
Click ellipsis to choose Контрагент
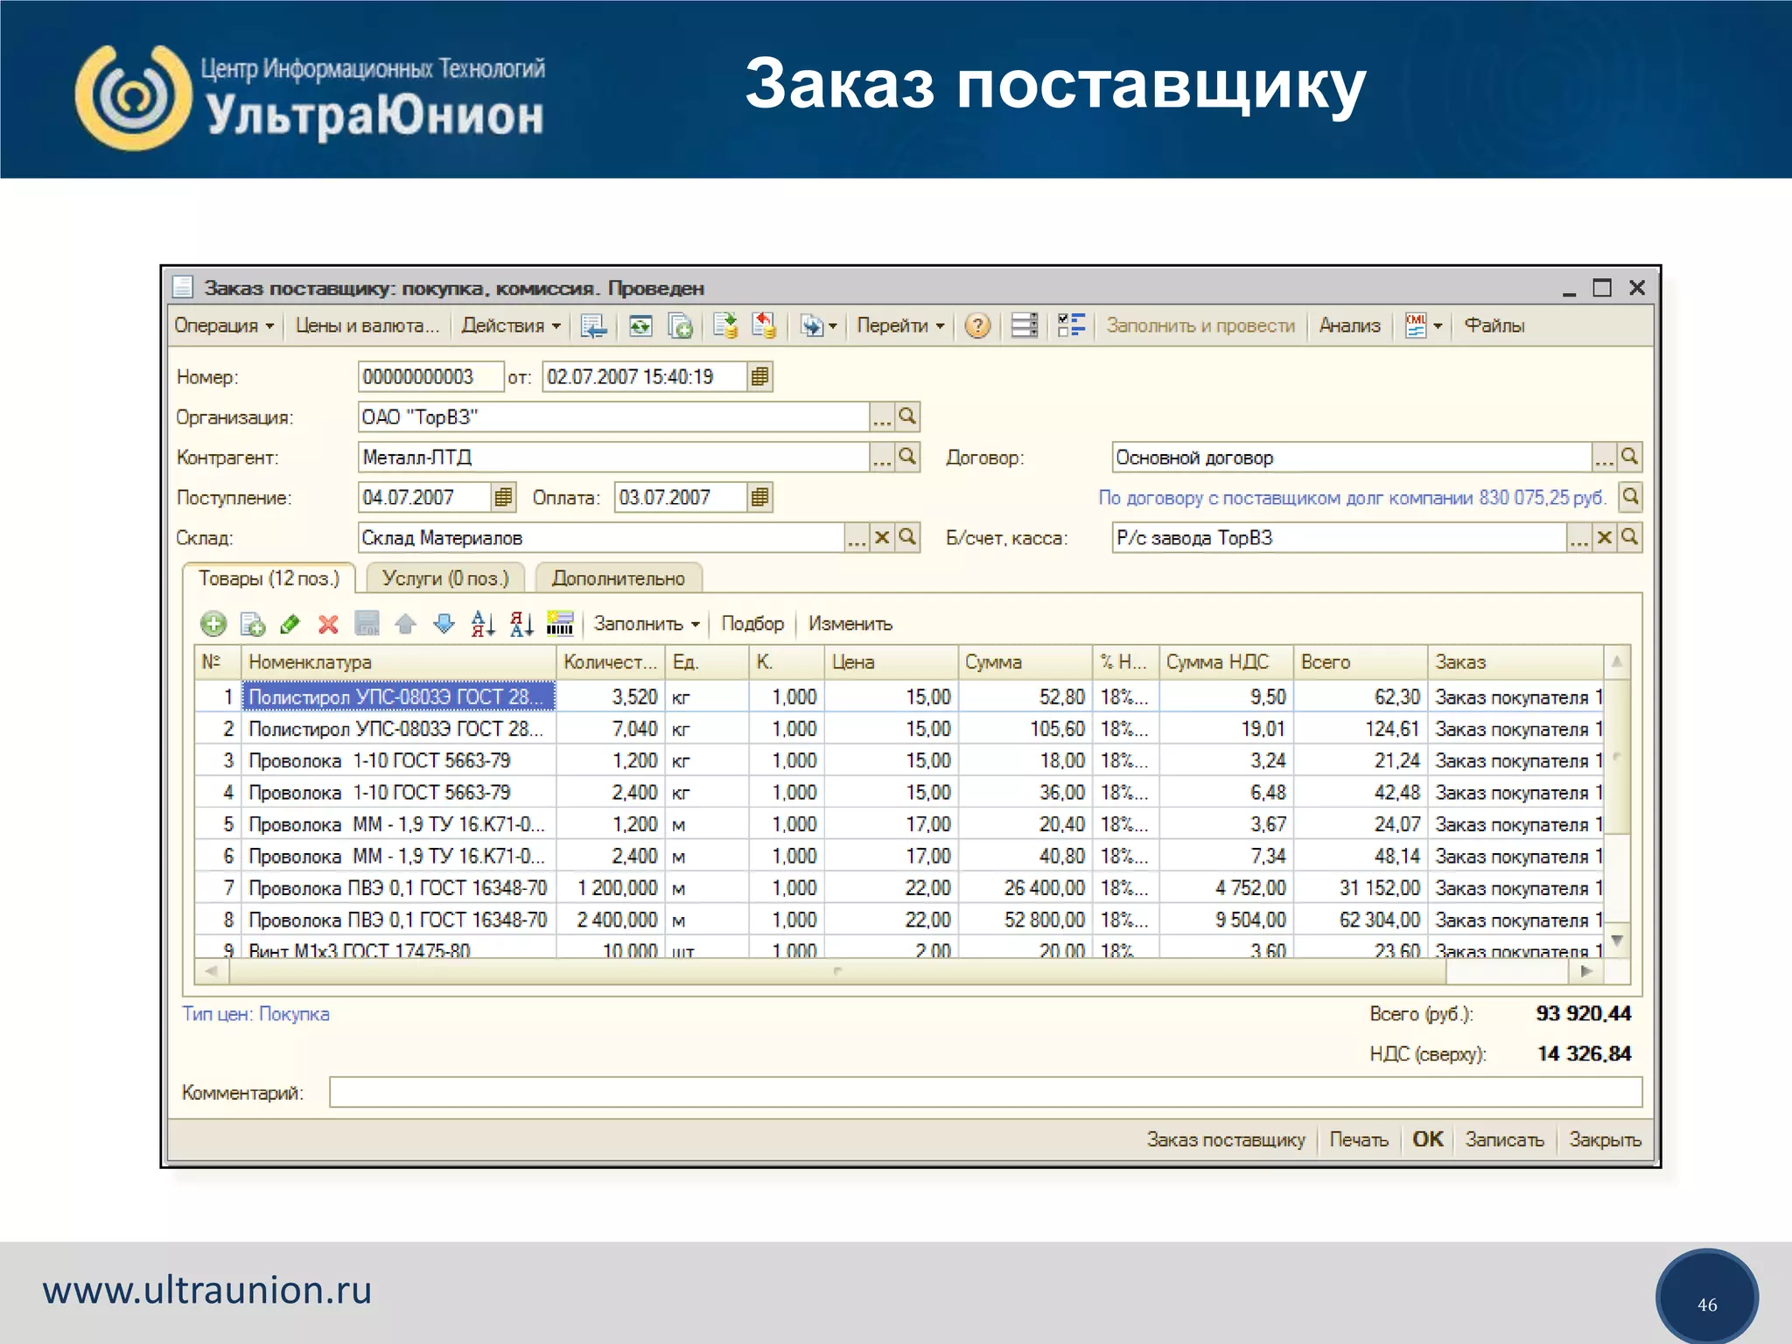point(882,458)
